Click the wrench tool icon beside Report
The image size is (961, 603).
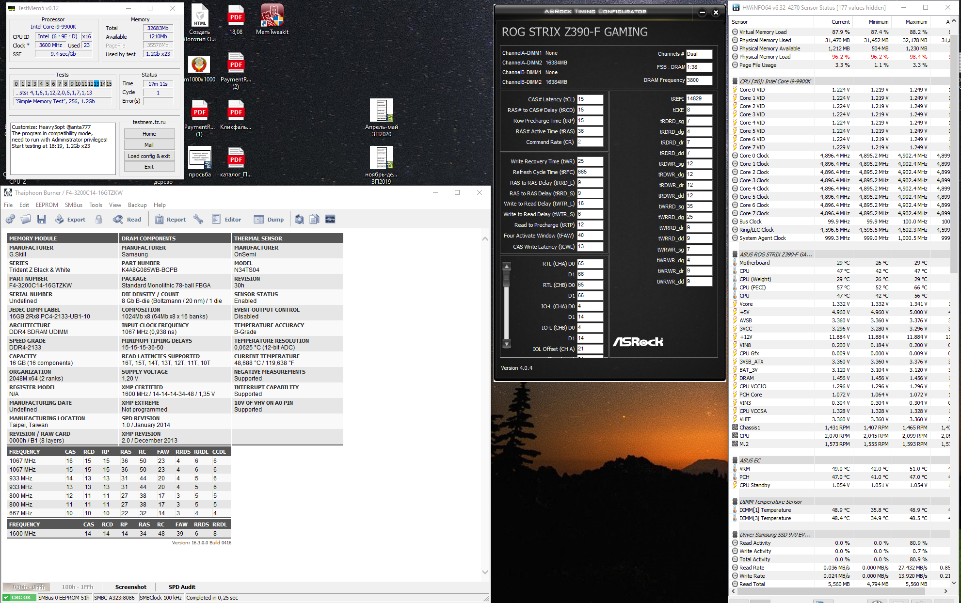point(198,220)
